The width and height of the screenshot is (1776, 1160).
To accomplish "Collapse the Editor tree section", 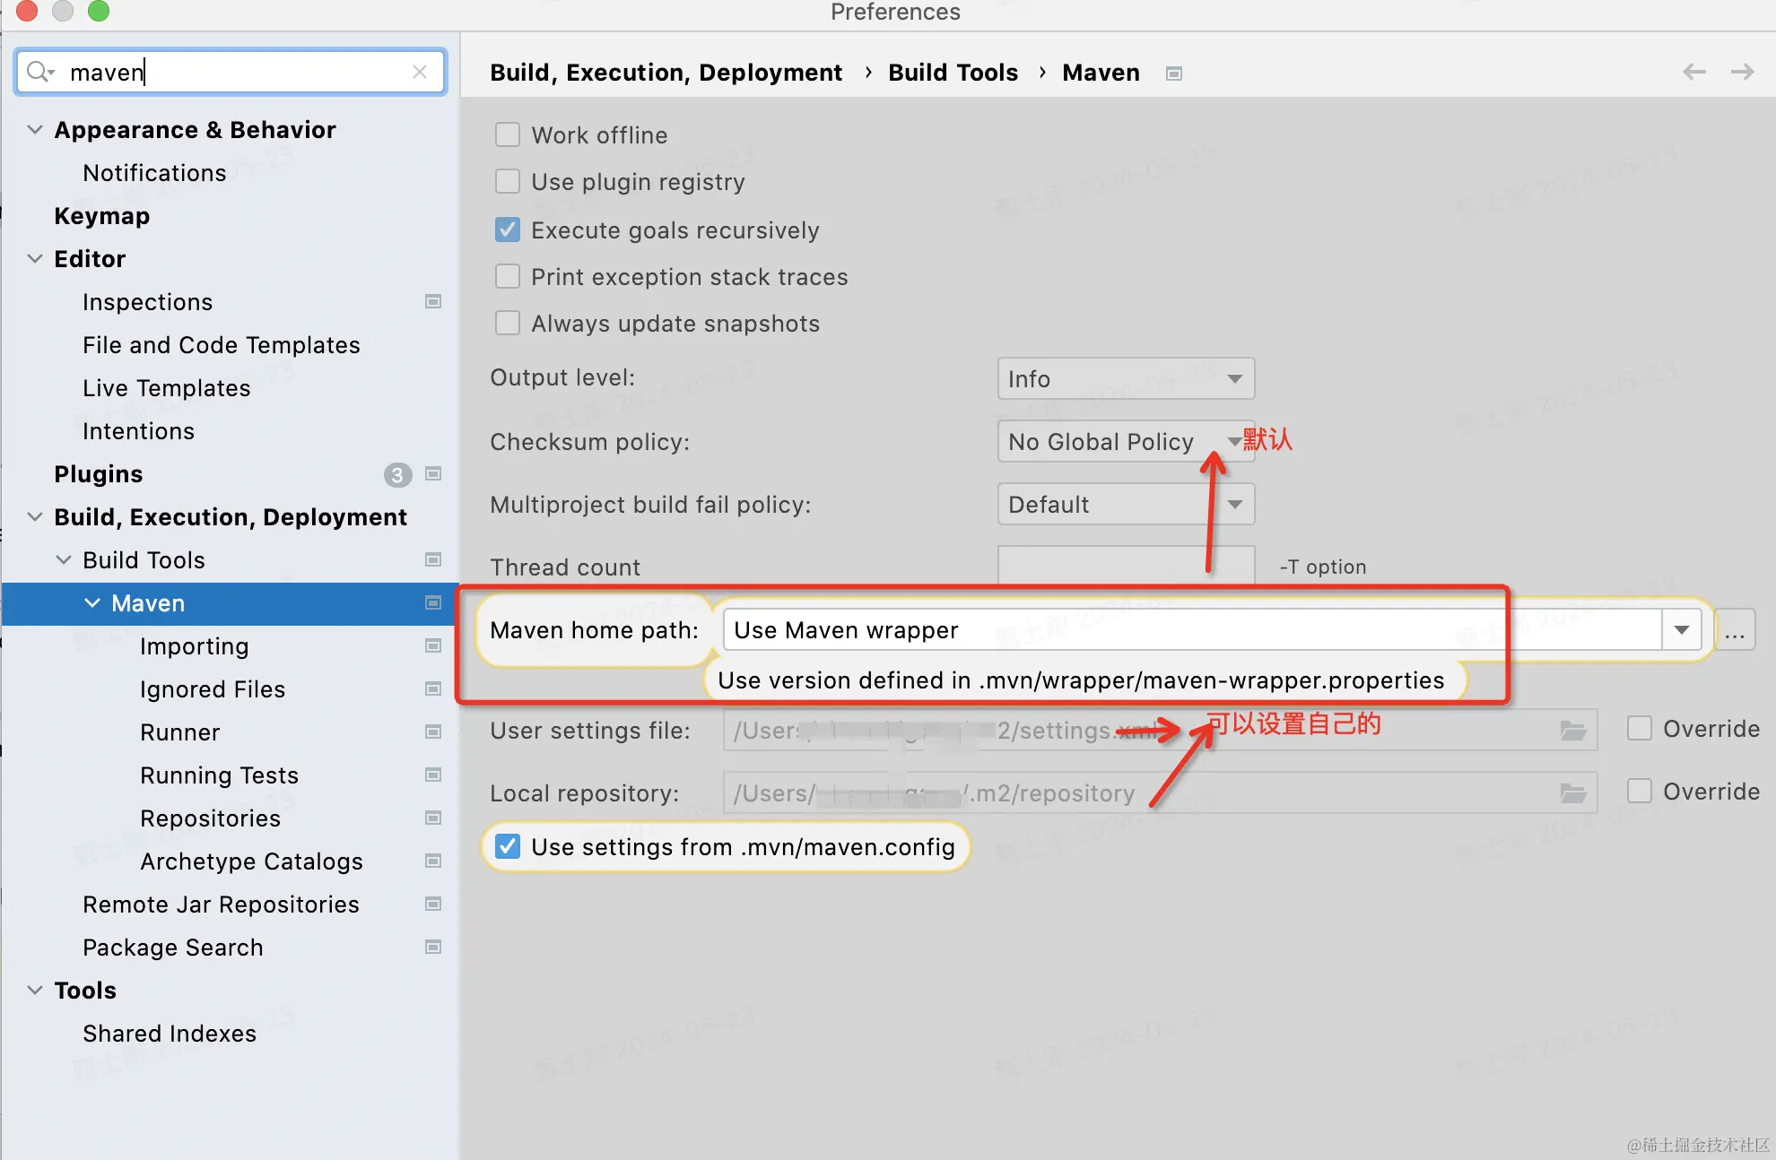I will pyautogui.click(x=35, y=259).
